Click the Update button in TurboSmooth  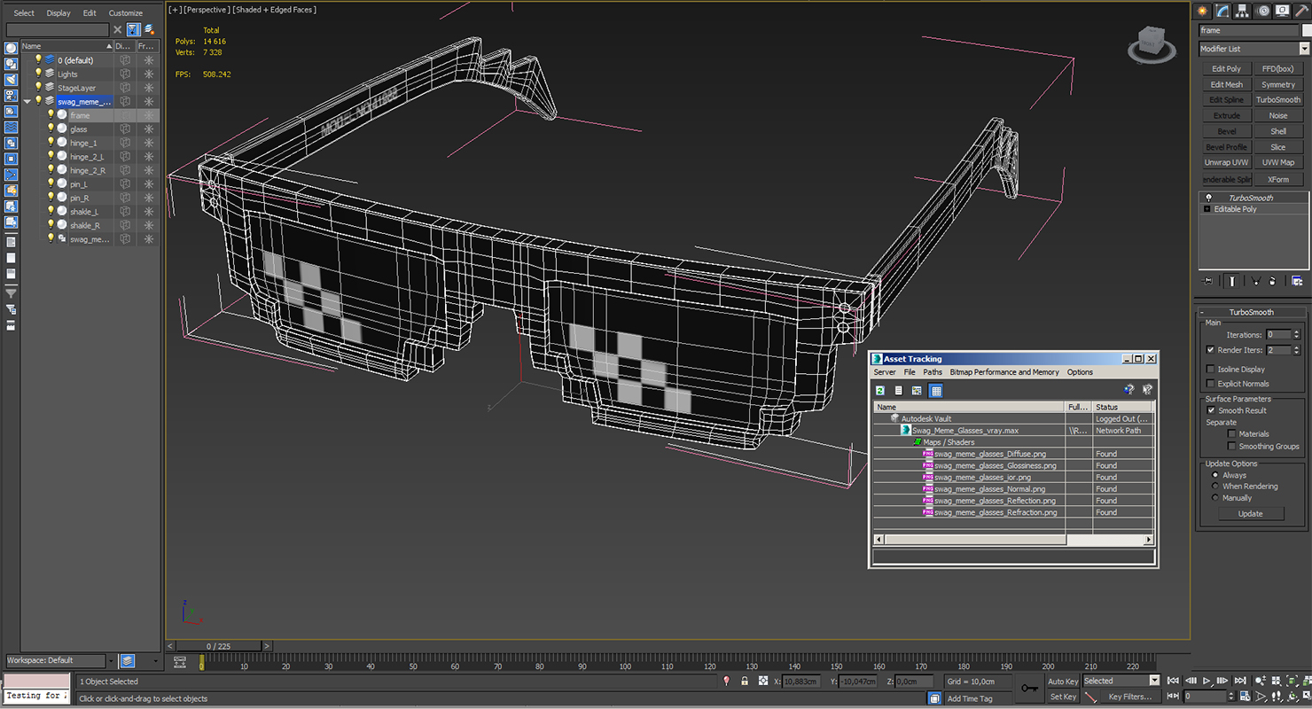(1250, 513)
